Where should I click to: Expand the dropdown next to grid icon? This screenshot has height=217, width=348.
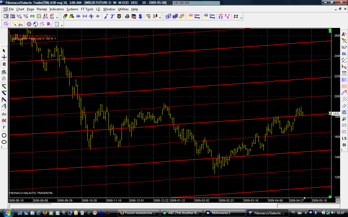tap(62, 25)
